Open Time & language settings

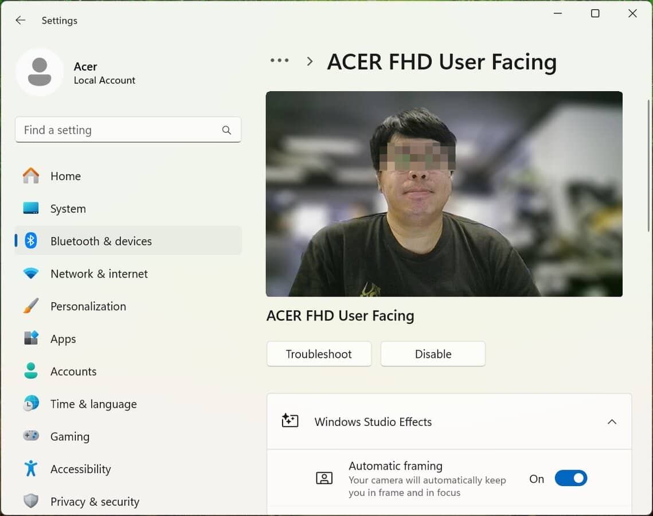(93, 404)
